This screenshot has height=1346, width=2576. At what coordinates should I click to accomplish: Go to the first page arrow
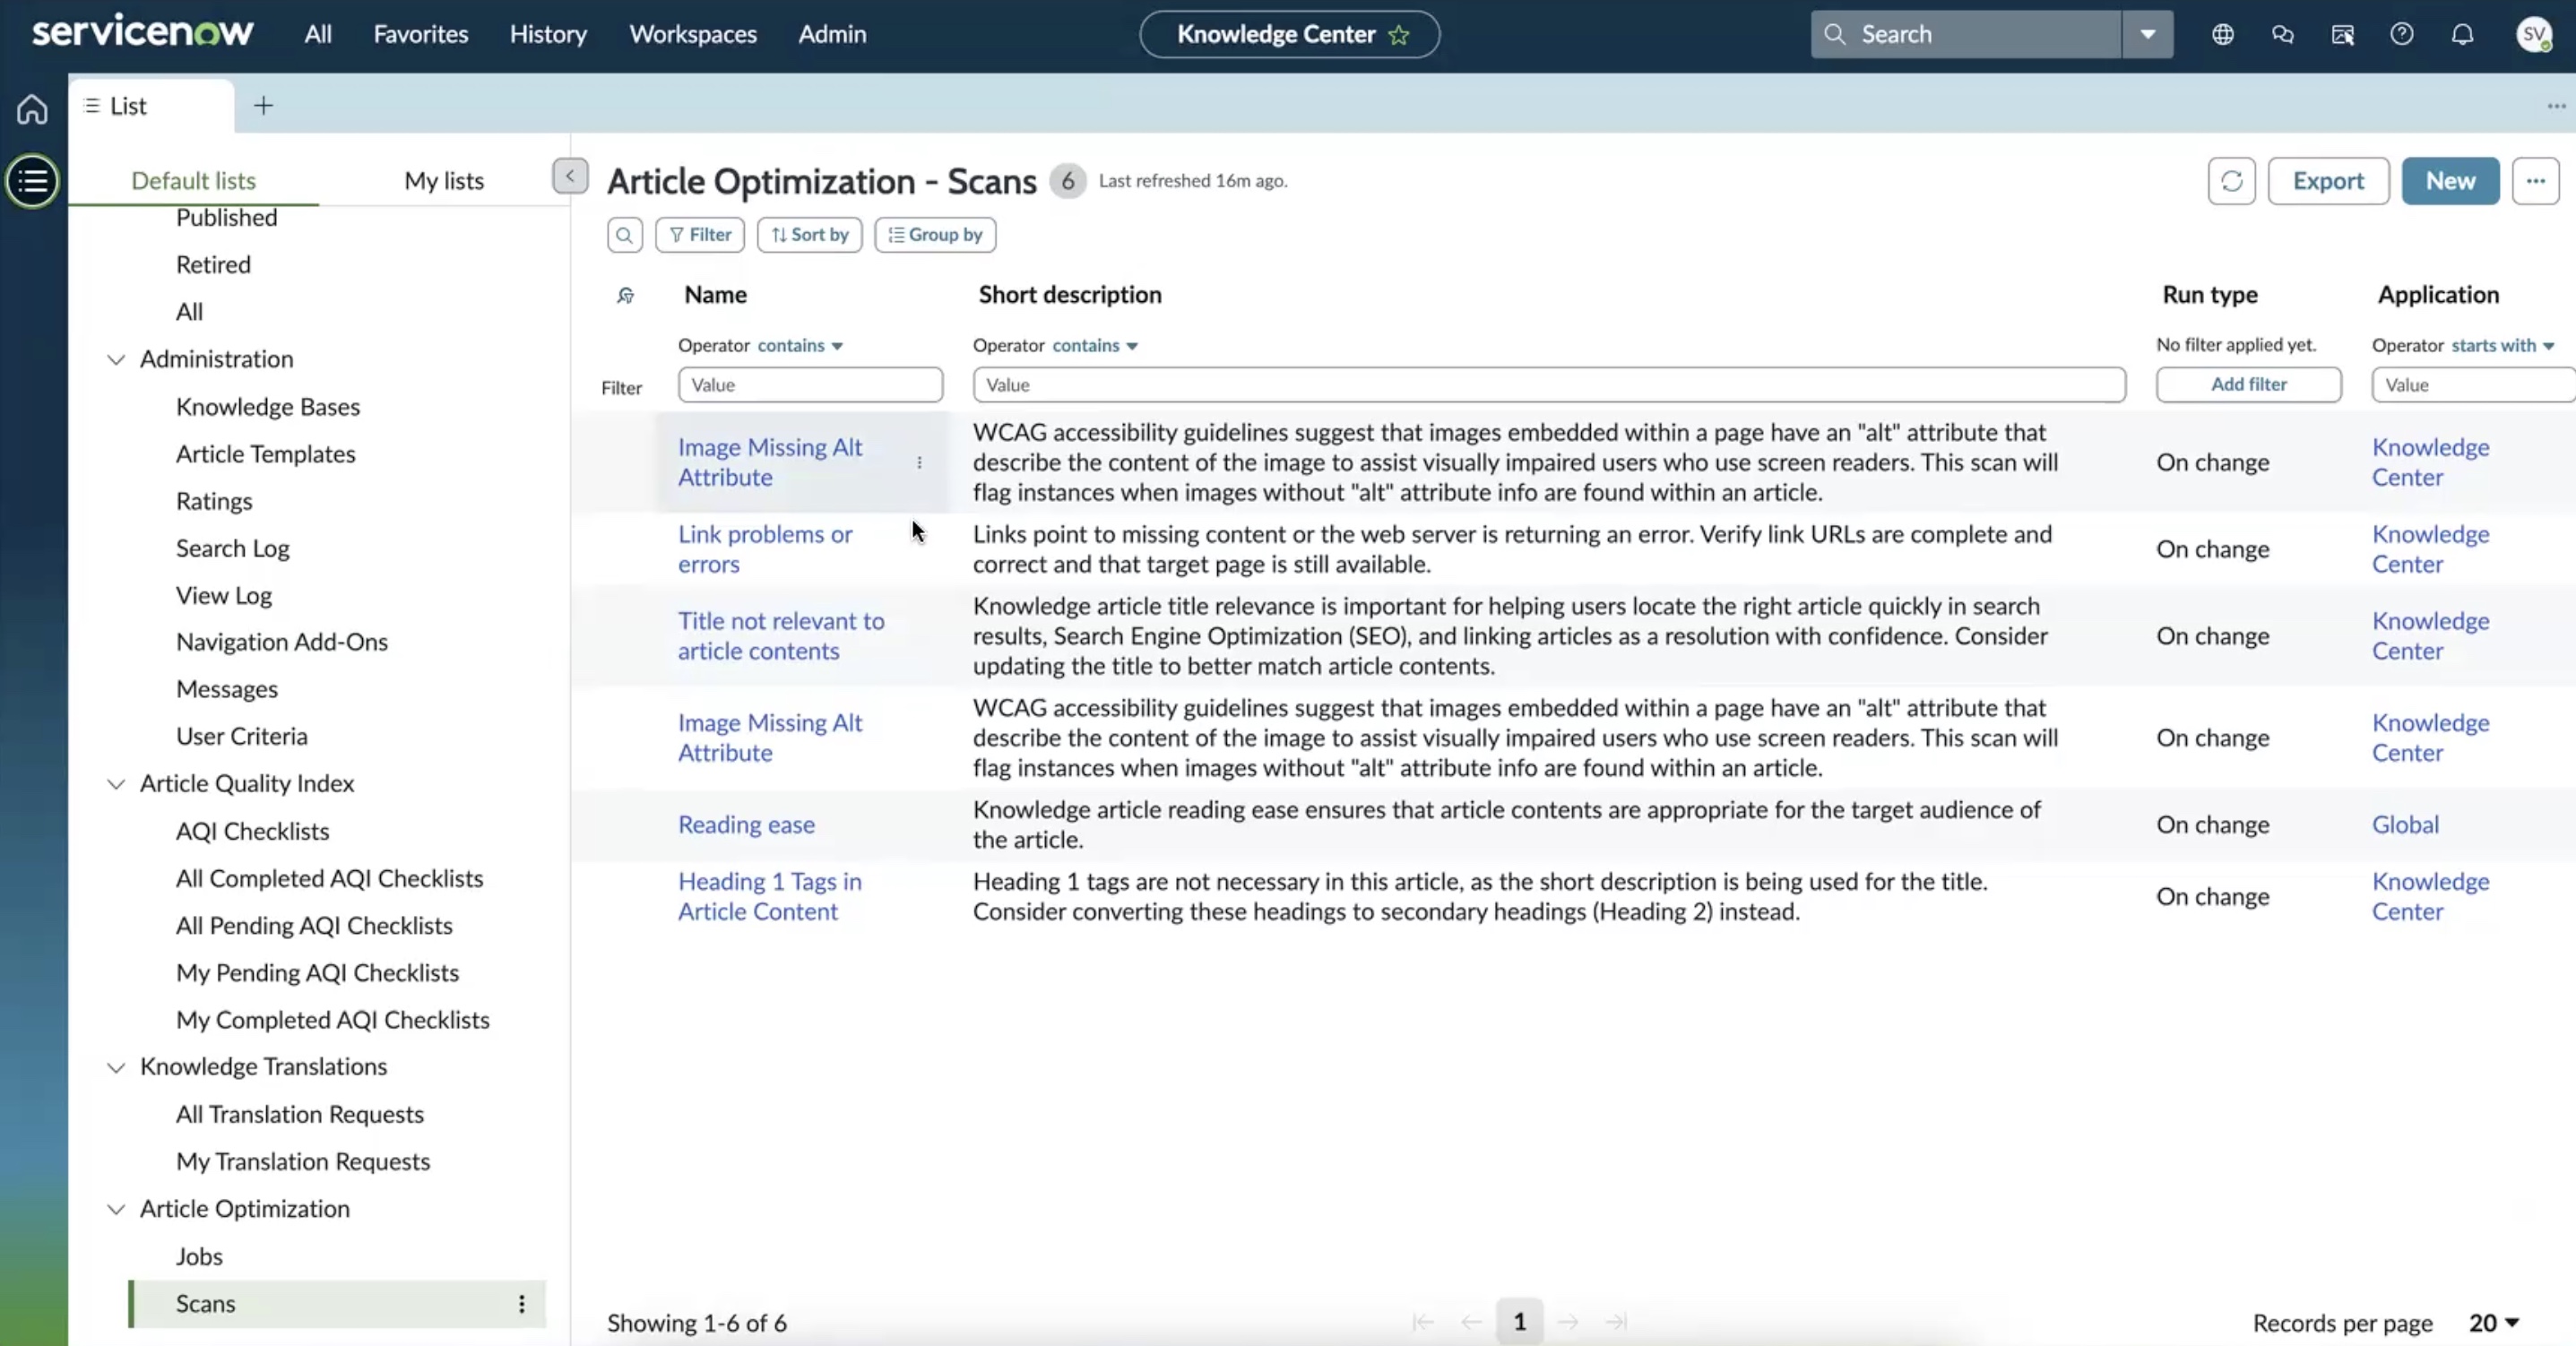(x=1423, y=1322)
